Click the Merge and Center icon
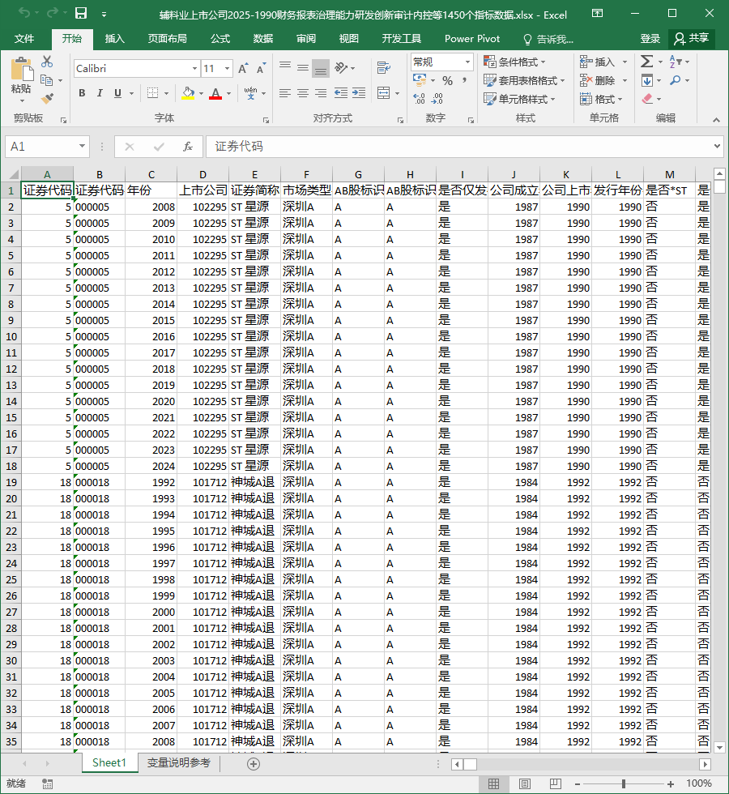This screenshot has width=729, height=794. (384, 92)
